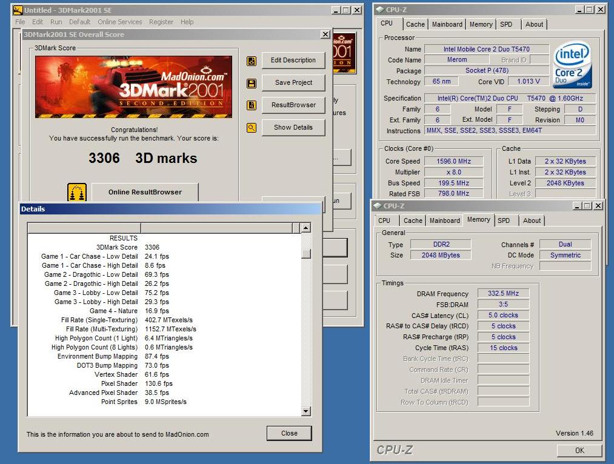This screenshot has height=464, width=614.
Task: Click the Show Details button
Action: click(x=293, y=127)
